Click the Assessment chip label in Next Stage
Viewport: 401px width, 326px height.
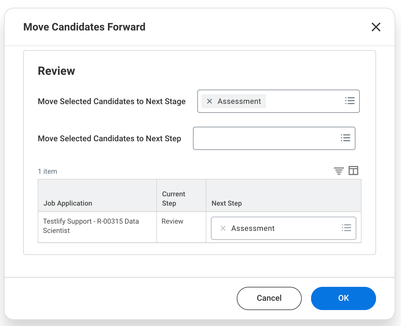pos(239,101)
